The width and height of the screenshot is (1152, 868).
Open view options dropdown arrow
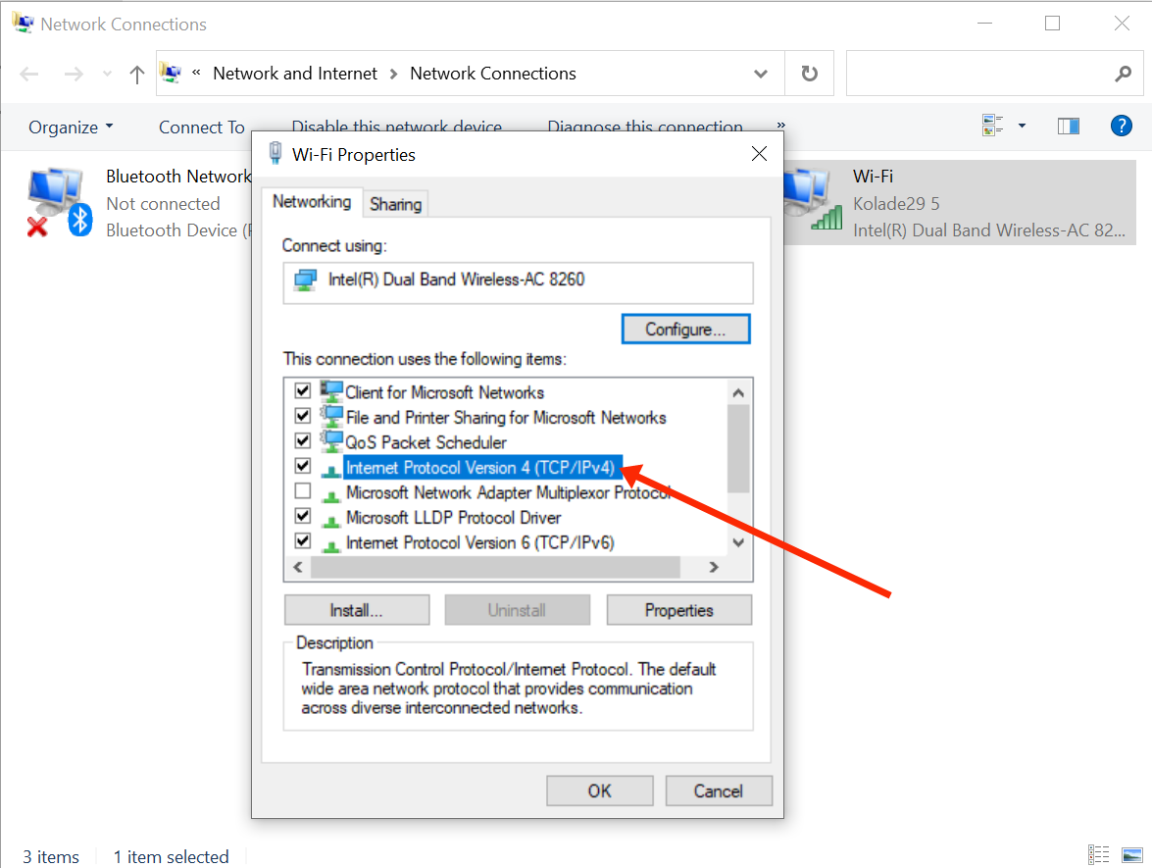pos(1022,126)
